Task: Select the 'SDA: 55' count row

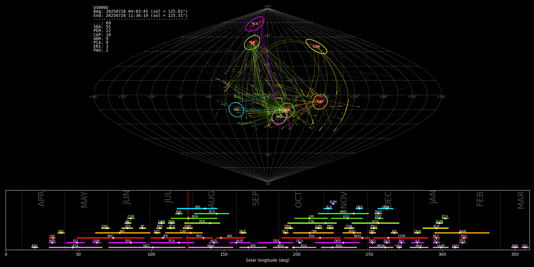Action: tap(102, 27)
